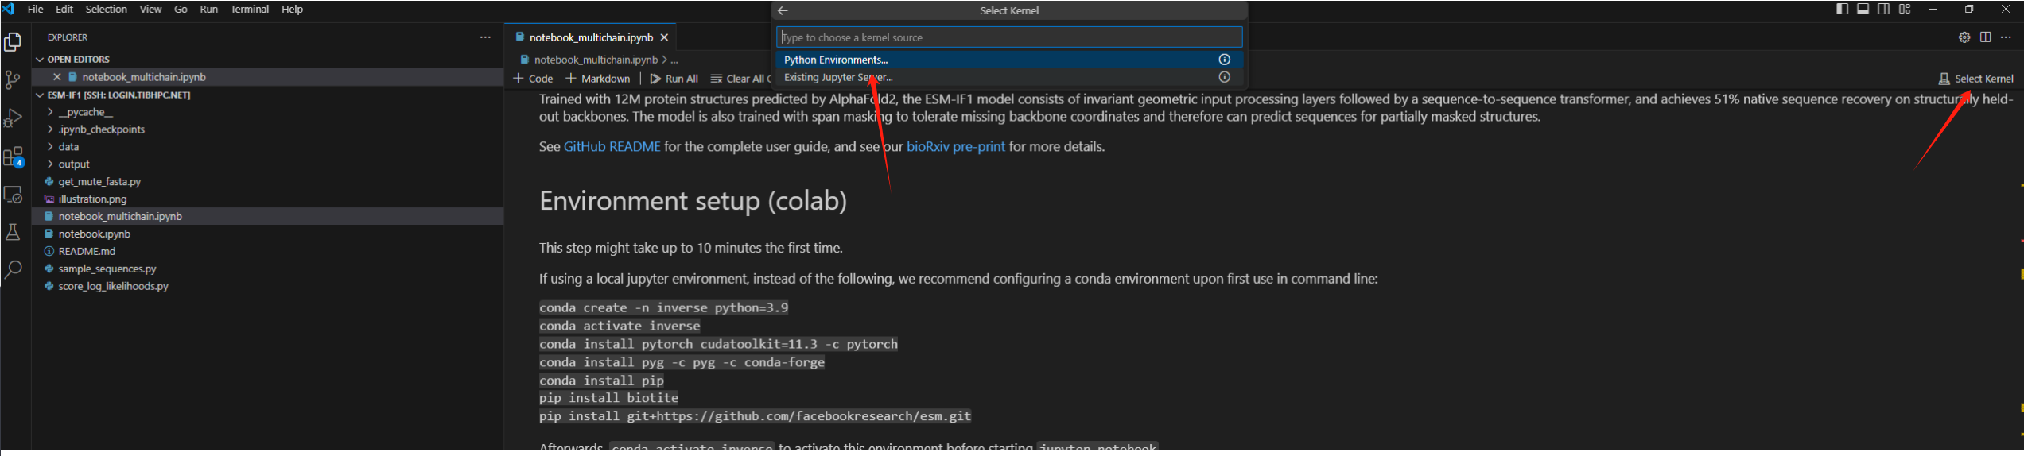2024x456 pixels.
Task: Clear All Outputs in notebook
Action: click(x=740, y=79)
